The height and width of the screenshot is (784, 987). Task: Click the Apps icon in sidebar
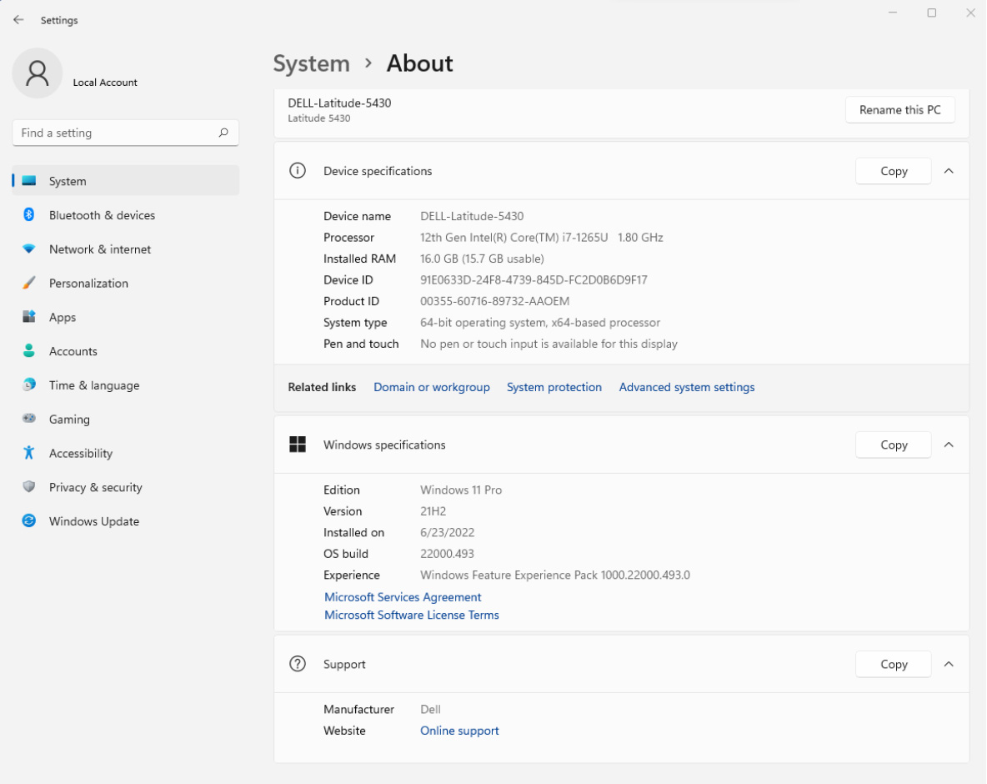[29, 317]
